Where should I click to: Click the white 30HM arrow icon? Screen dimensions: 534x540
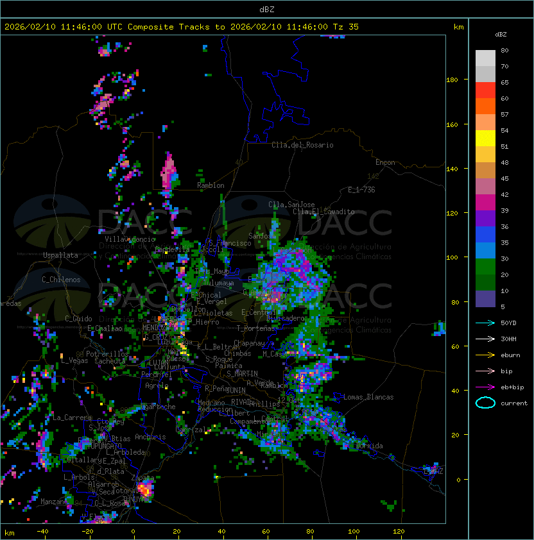click(x=485, y=339)
